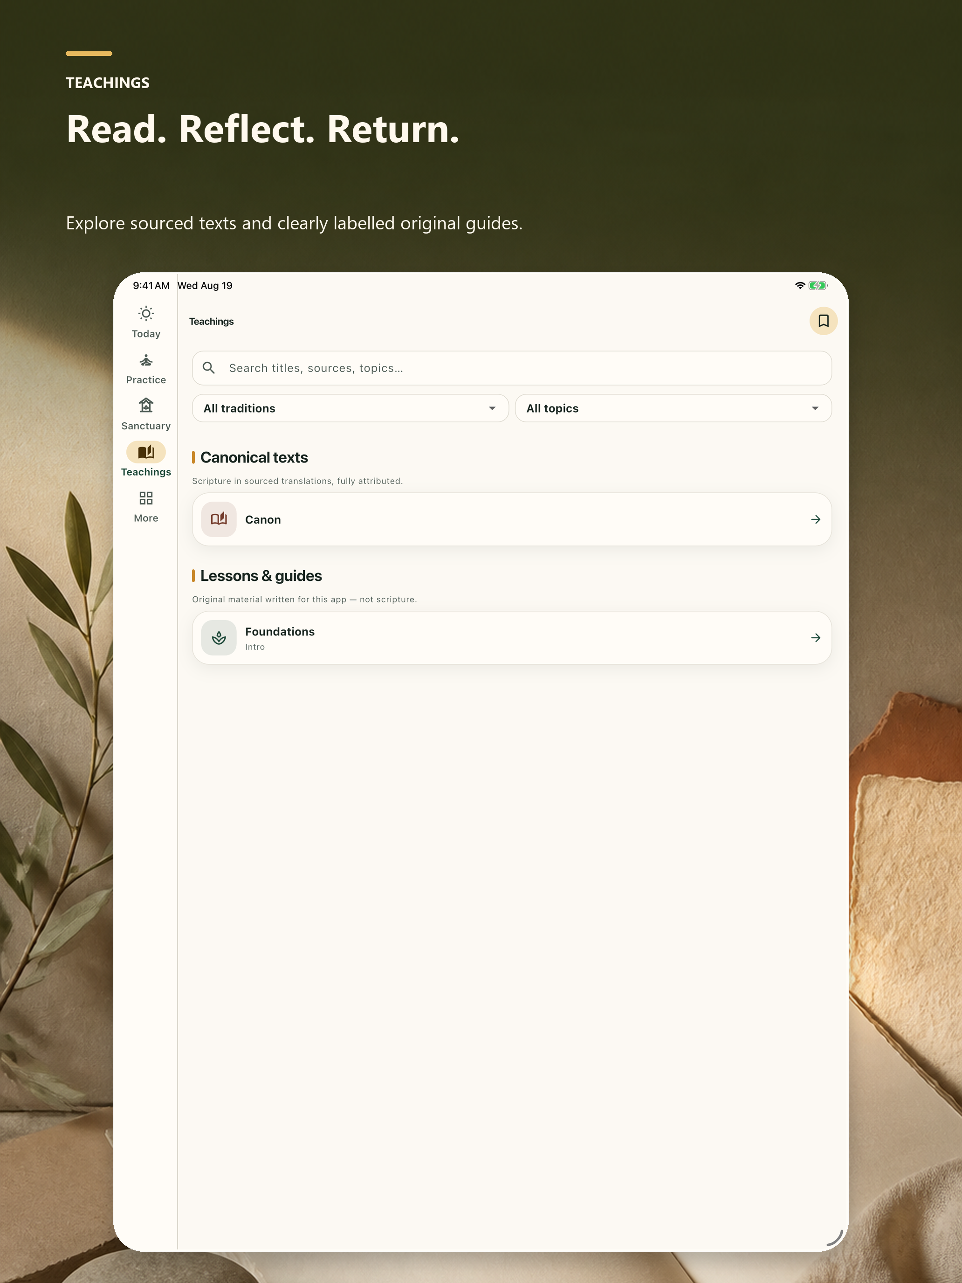
Task: Click the 'Intro' label under Foundations
Action: [254, 647]
